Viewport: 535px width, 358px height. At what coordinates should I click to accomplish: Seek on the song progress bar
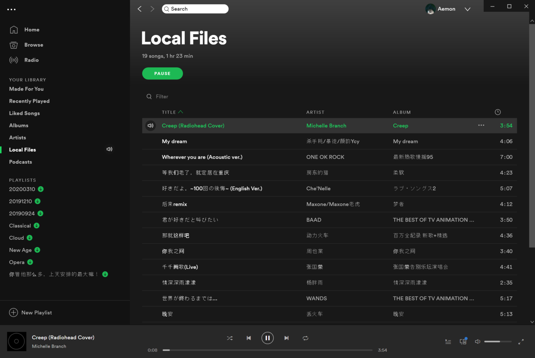[267, 350]
